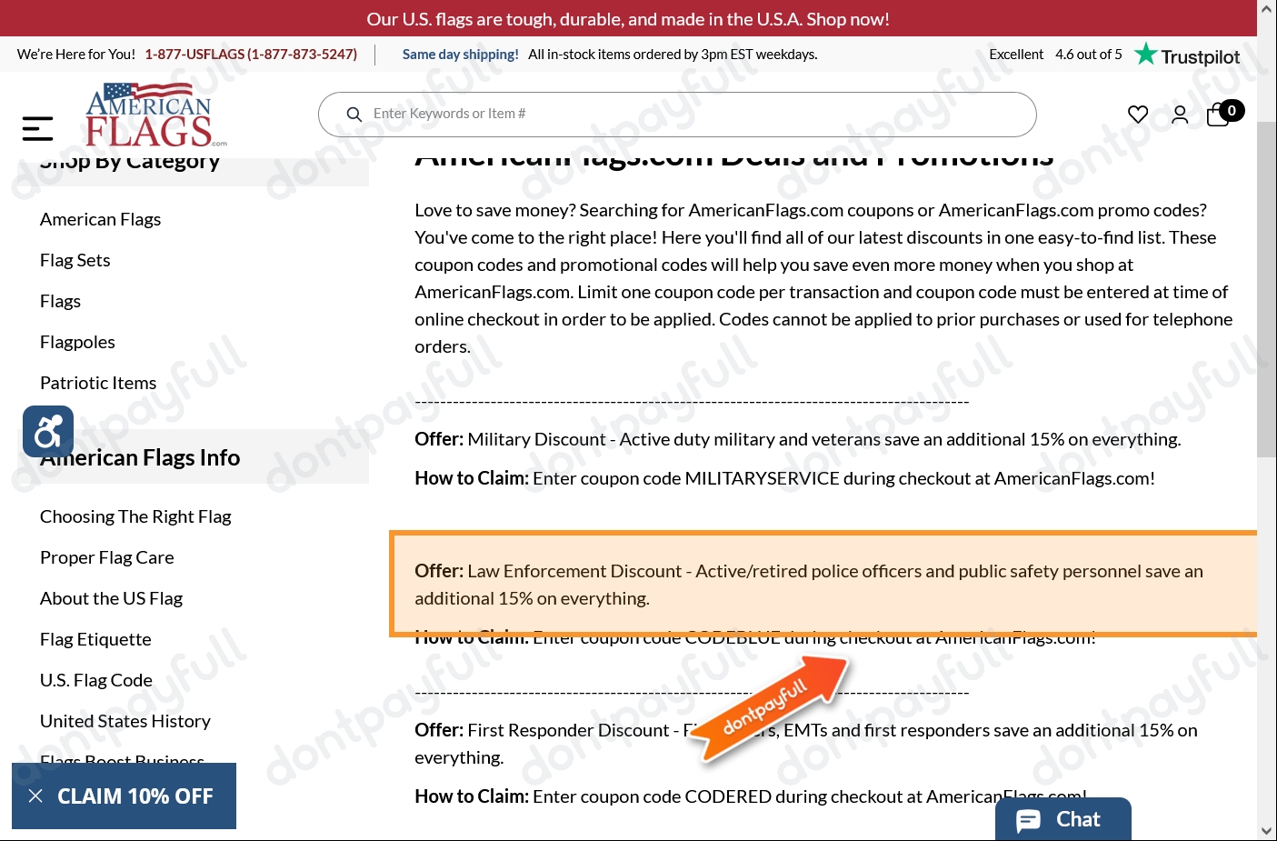Image resolution: width=1277 pixels, height=841 pixels.
Task: Click the Claim 10% Off button
Action: pyautogui.click(x=135, y=796)
